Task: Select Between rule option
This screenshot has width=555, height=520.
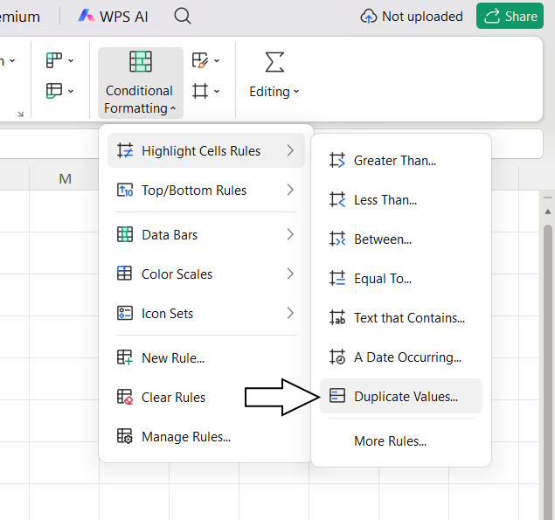Action: [x=401, y=239]
